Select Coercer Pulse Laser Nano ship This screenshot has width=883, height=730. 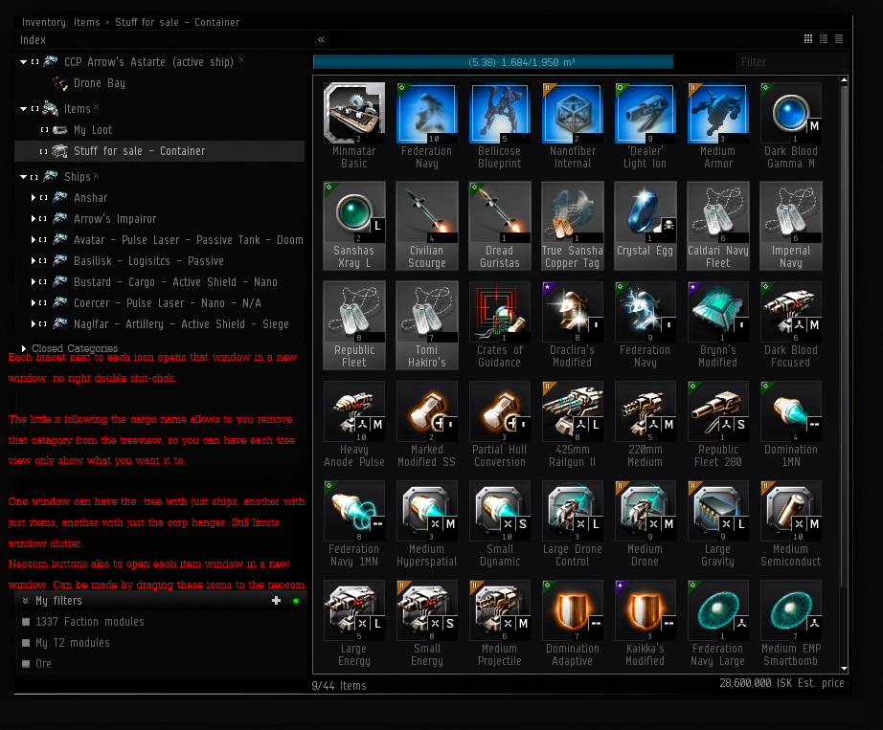tap(168, 303)
